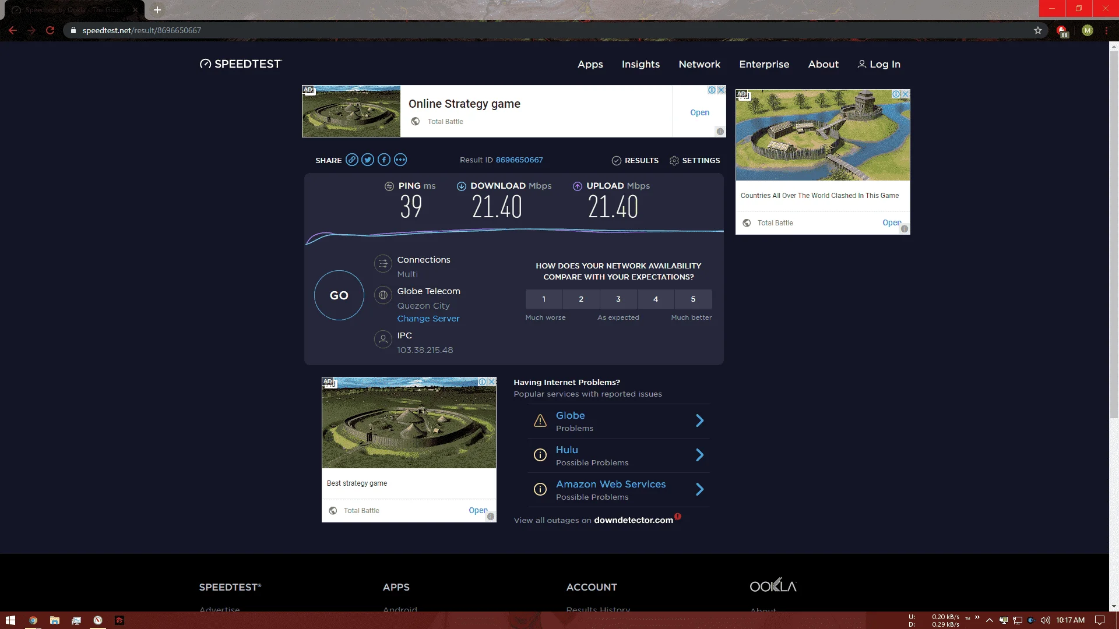
Task: Open the red browser extension icon
Action: pos(1062,31)
